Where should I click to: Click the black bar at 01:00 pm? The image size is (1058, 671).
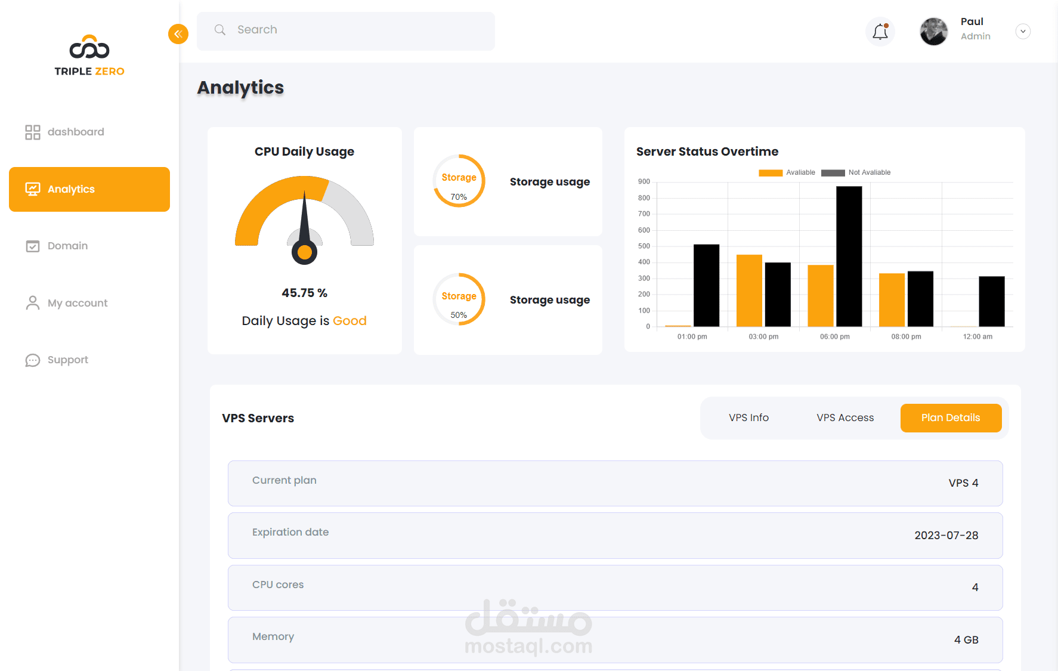pyautogui.click(x=707, y=286)
